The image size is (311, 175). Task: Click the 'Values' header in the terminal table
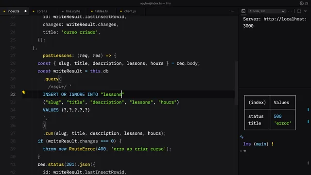pos(281,103)
